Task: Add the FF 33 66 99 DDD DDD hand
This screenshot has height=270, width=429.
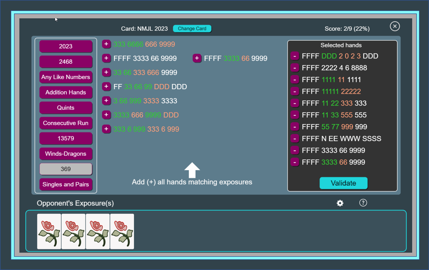Action: pos(106,87)
